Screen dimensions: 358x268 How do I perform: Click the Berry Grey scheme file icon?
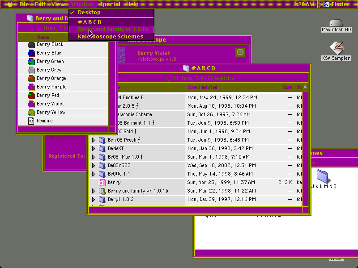click(31, 70)
